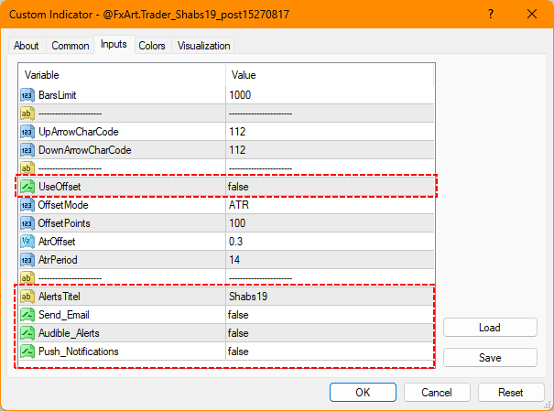Screen dimensions: 554x411
Task: Select the Push_Notifications variable name
Action: tap(79, 352)
